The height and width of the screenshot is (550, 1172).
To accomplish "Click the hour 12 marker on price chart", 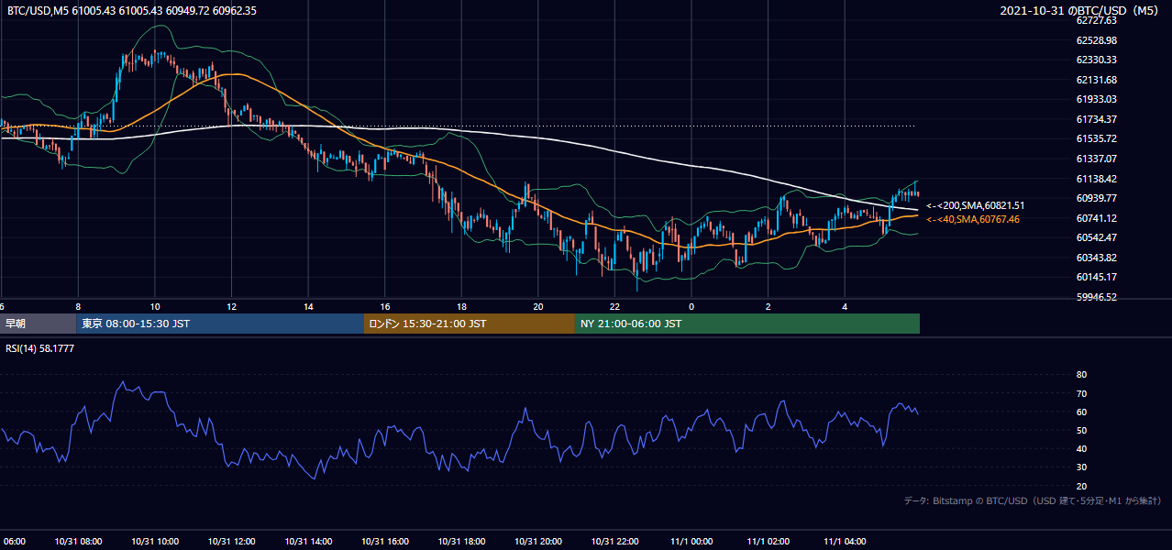I will click(231, 306).
